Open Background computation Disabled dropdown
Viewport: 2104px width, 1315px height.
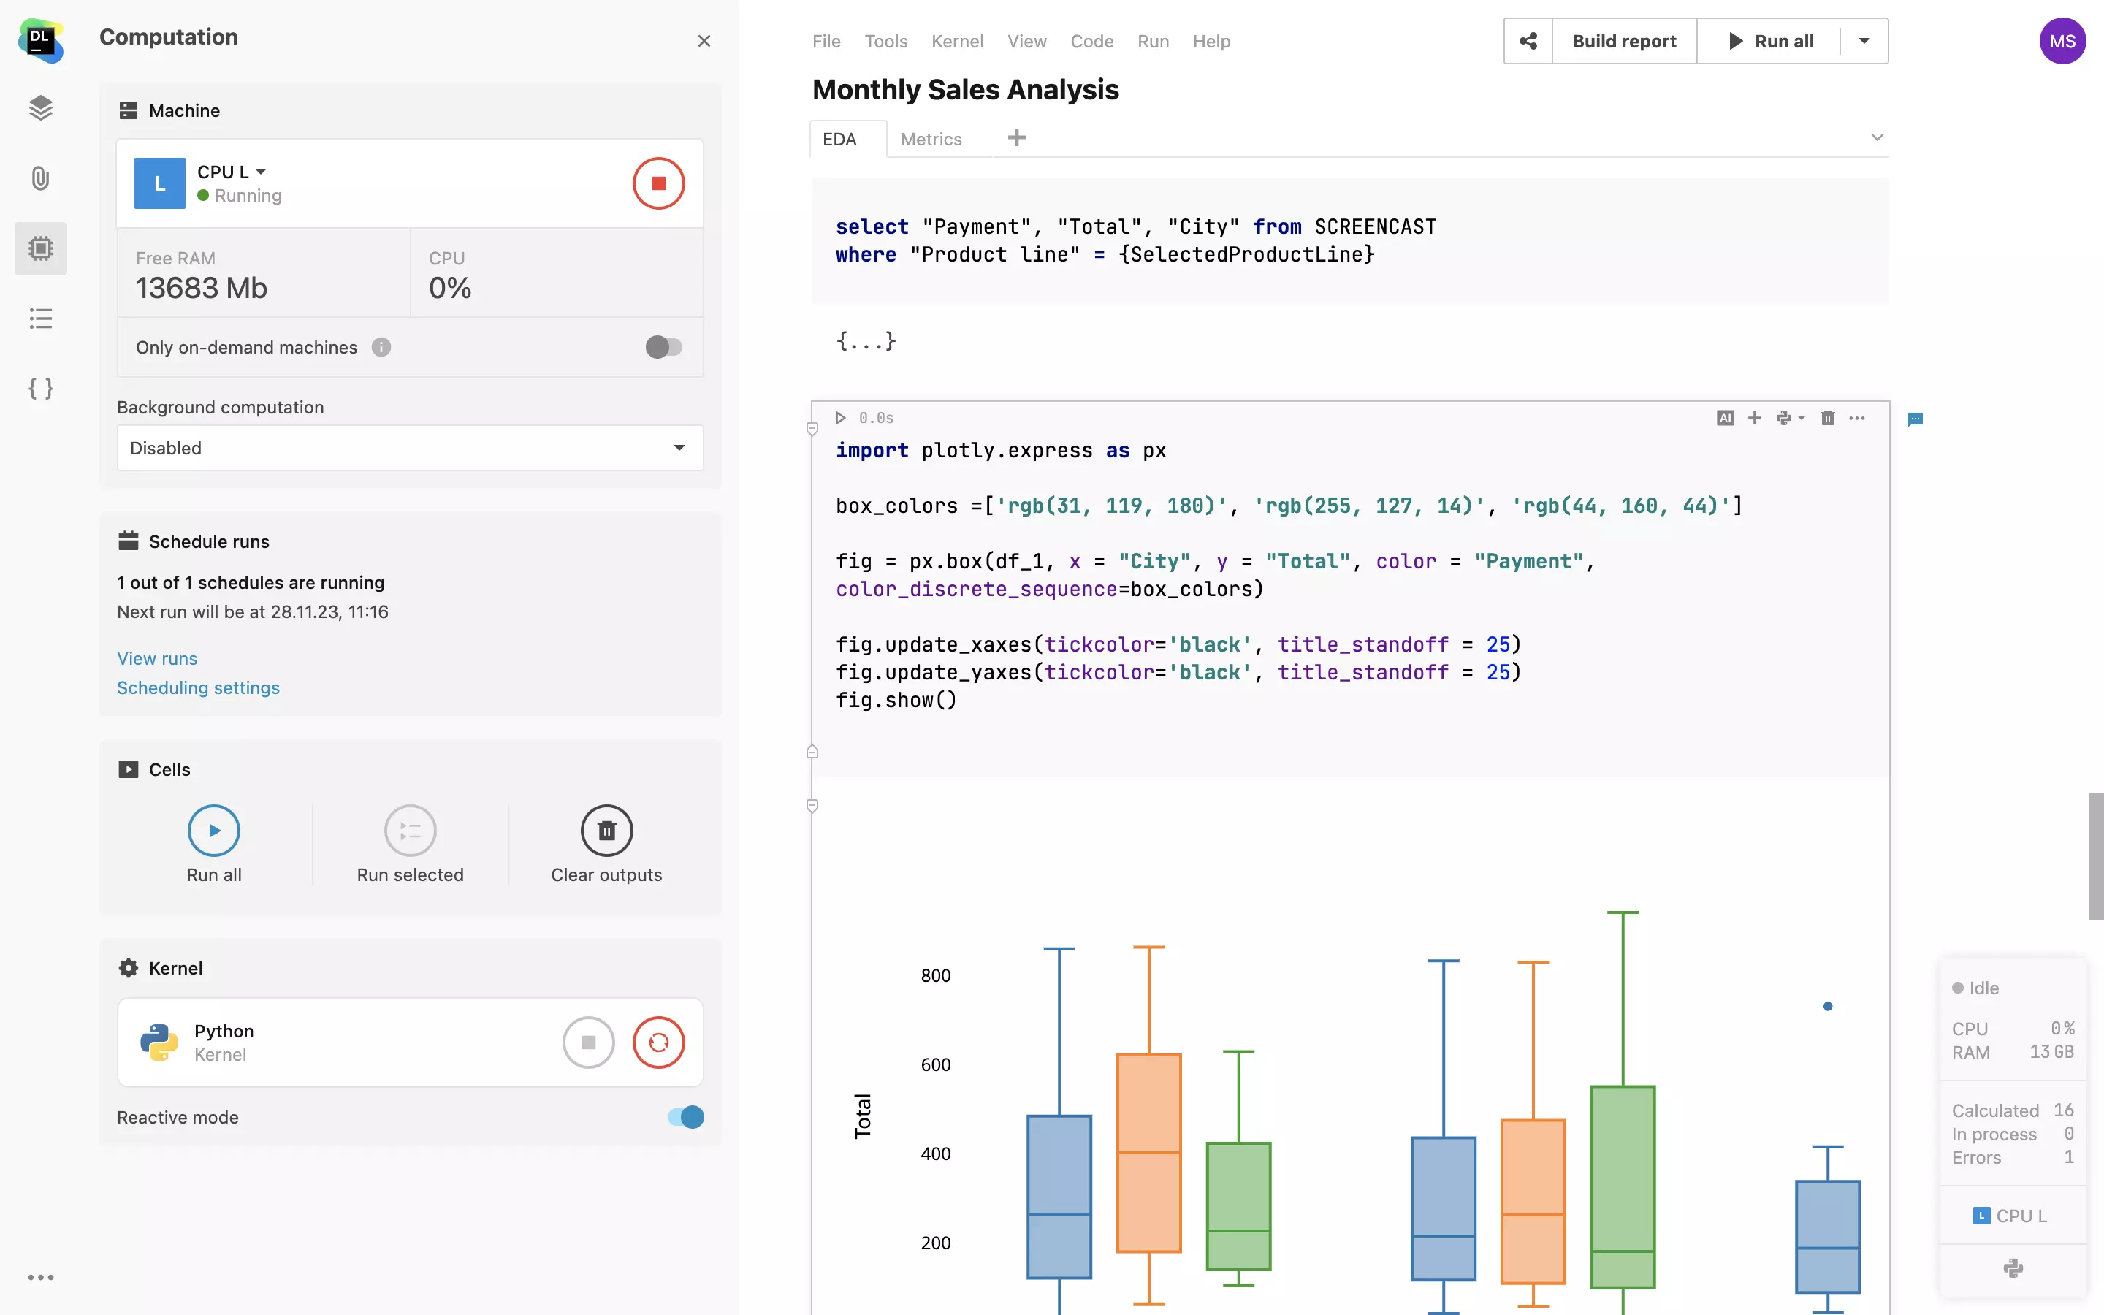[410, 448]
